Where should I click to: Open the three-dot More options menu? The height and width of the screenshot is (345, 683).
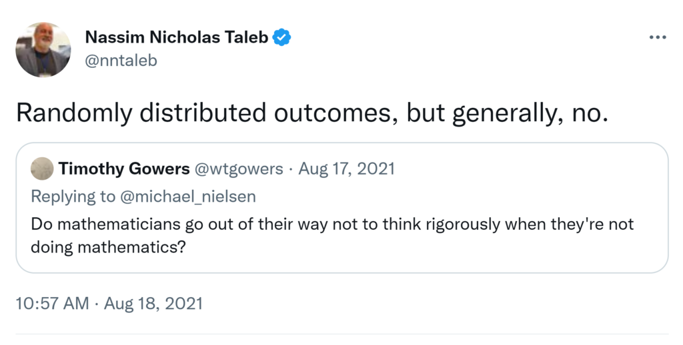tap(658, 37)
